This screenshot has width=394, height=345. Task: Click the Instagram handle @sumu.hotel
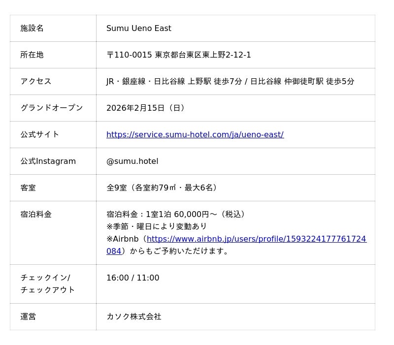pos(132,161)
